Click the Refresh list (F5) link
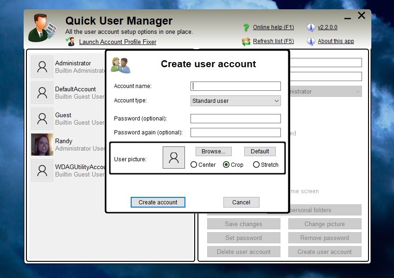 click(273, 41)
